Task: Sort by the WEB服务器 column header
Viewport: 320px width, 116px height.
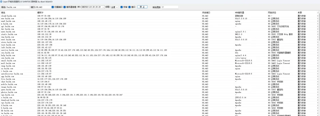Action: (x=251, y=12)
